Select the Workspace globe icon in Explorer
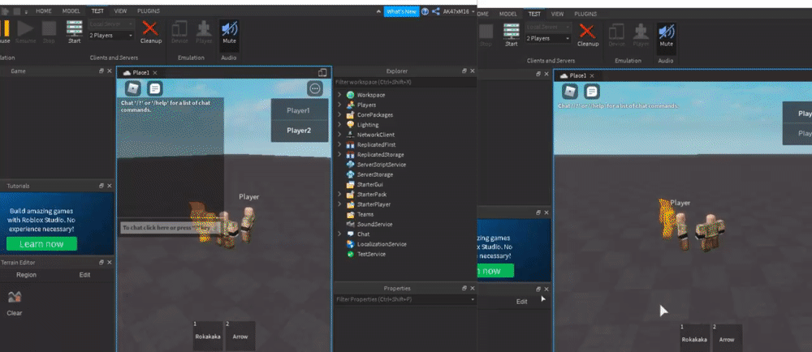 tap(351, 95)
